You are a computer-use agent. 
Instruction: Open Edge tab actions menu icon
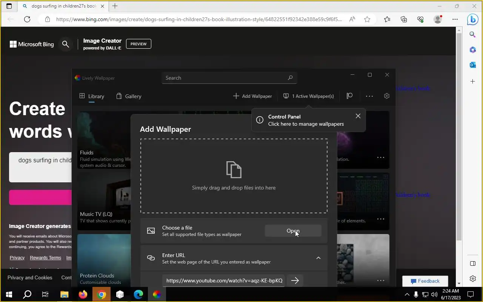tap(9, 6)
